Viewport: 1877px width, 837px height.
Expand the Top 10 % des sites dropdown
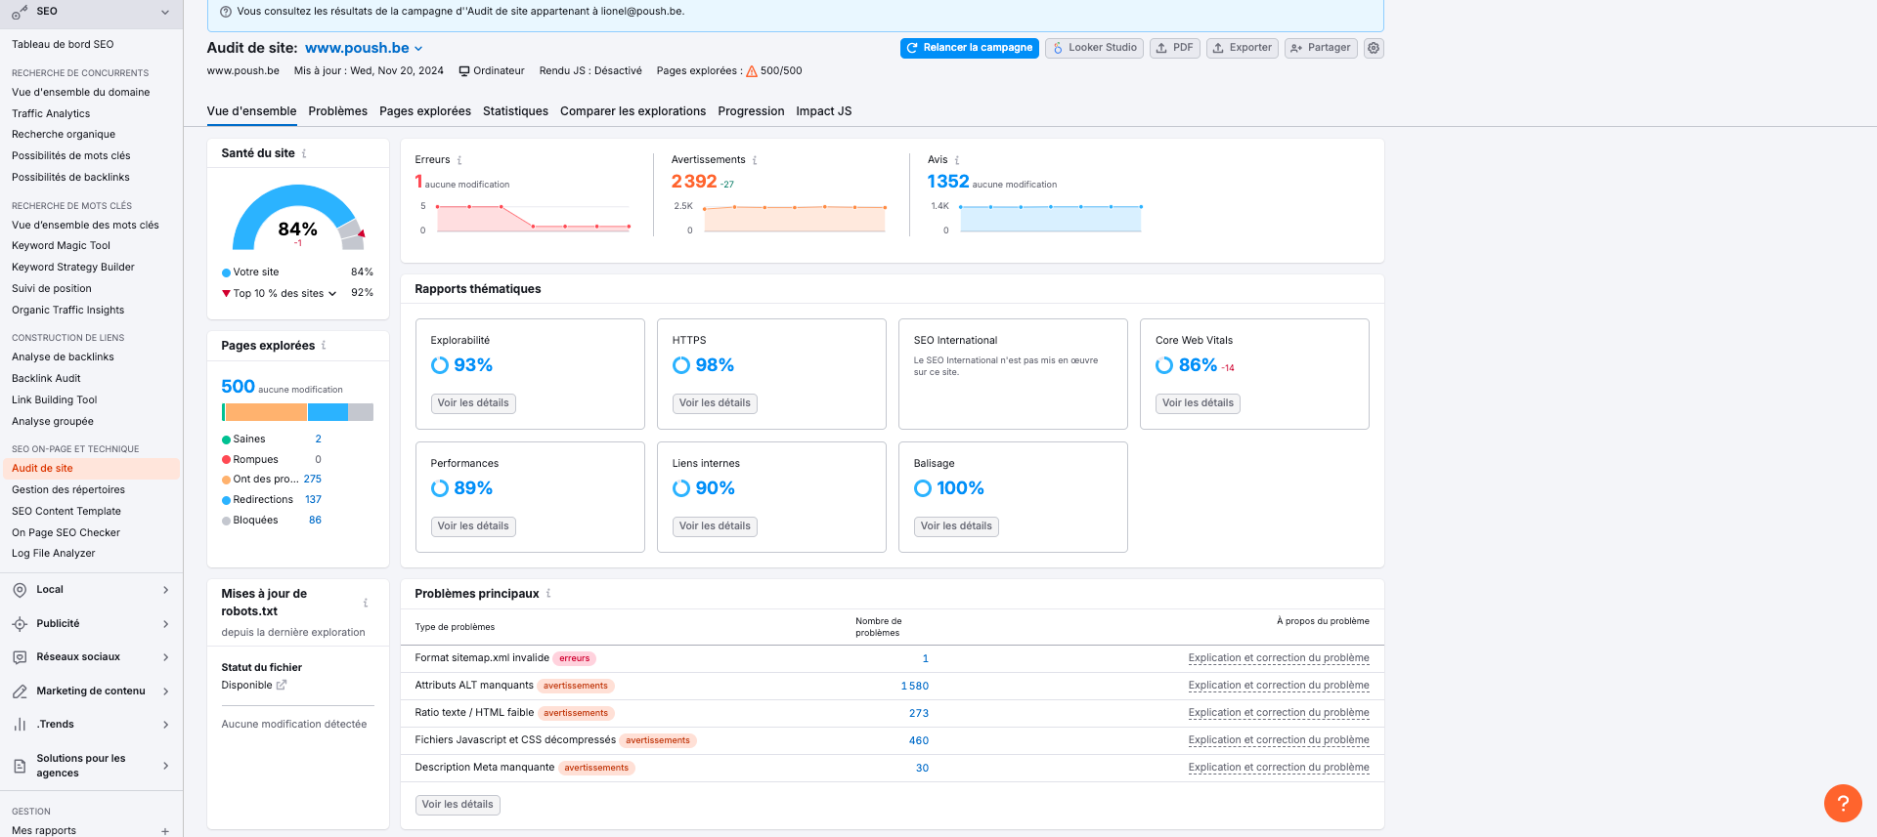(x=332, y=293)
